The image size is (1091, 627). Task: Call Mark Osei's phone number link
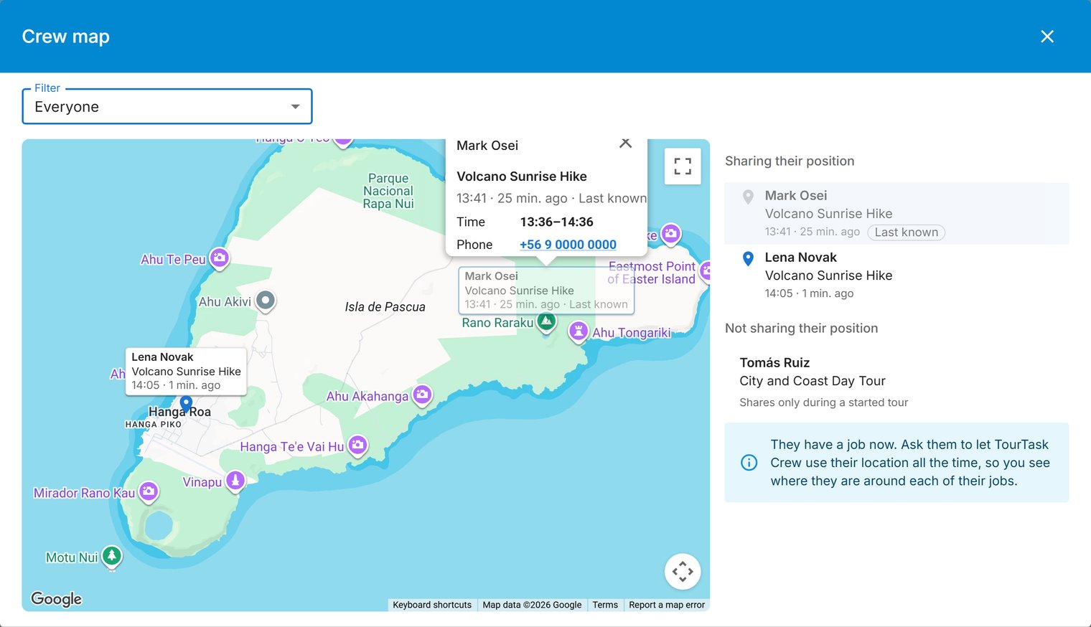[x=568, y=245]
